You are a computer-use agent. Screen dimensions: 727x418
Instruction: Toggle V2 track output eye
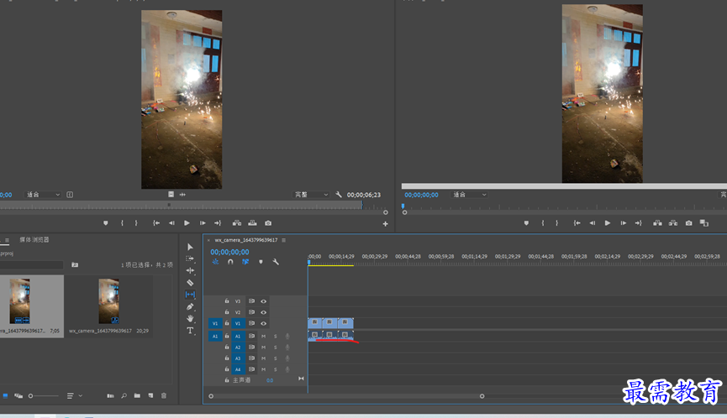(x=263, y=312)
